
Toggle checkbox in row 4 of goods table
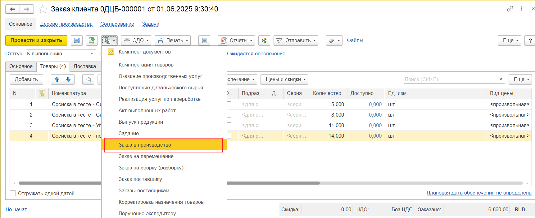coord(229,136)
